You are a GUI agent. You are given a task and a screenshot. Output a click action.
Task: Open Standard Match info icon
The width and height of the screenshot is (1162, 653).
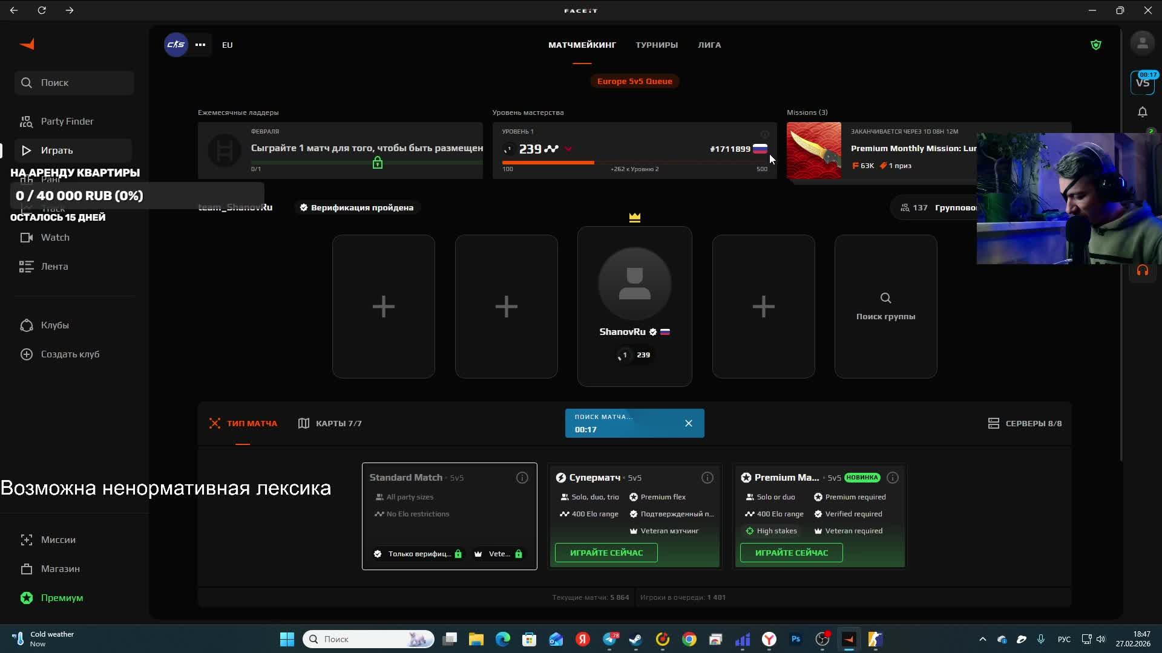[x=522, y=478]
